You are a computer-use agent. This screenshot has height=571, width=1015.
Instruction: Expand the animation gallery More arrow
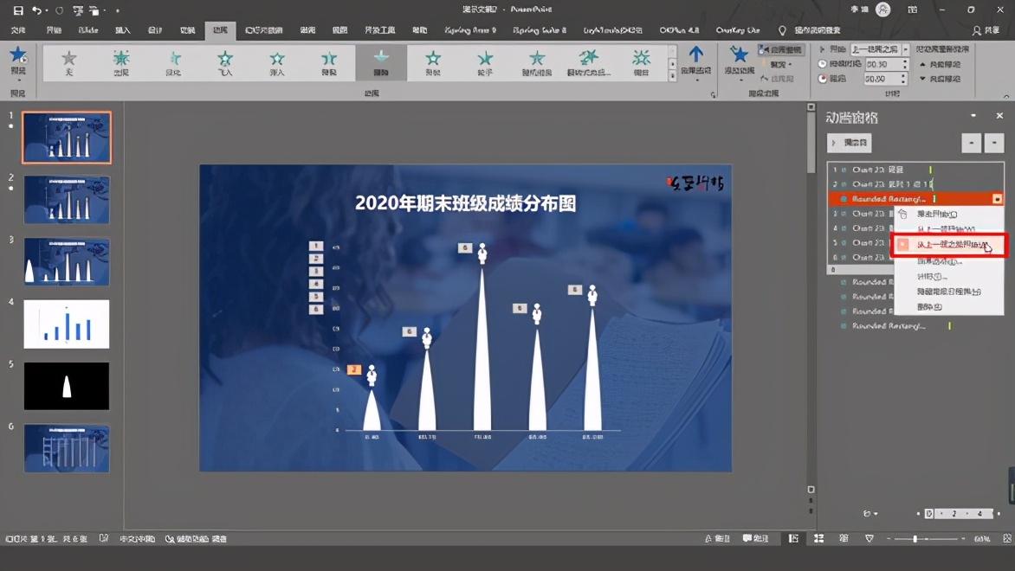pyautogui.click(x=672, y=76)
